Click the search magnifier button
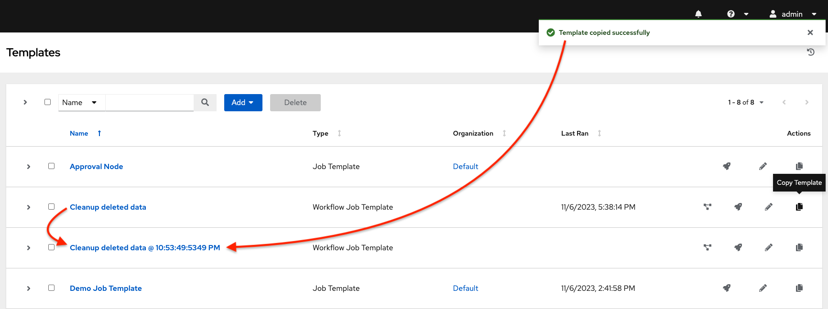This screenshot has width=828, height=309. [x=205, y=102]
